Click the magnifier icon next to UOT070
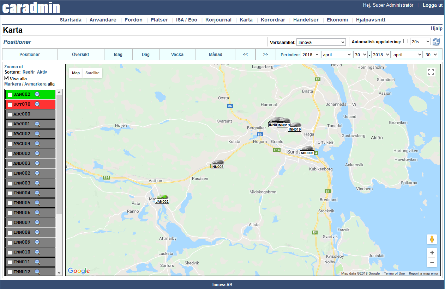Screen dimensions: 445x289 [x=37, y=104]
